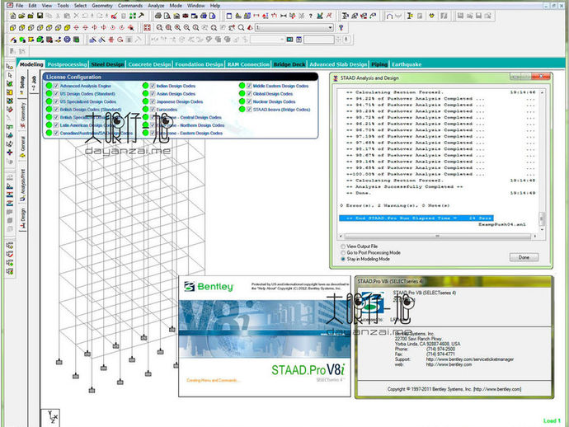
Task: Open the File menu
Action: click(x=20, y=6)
